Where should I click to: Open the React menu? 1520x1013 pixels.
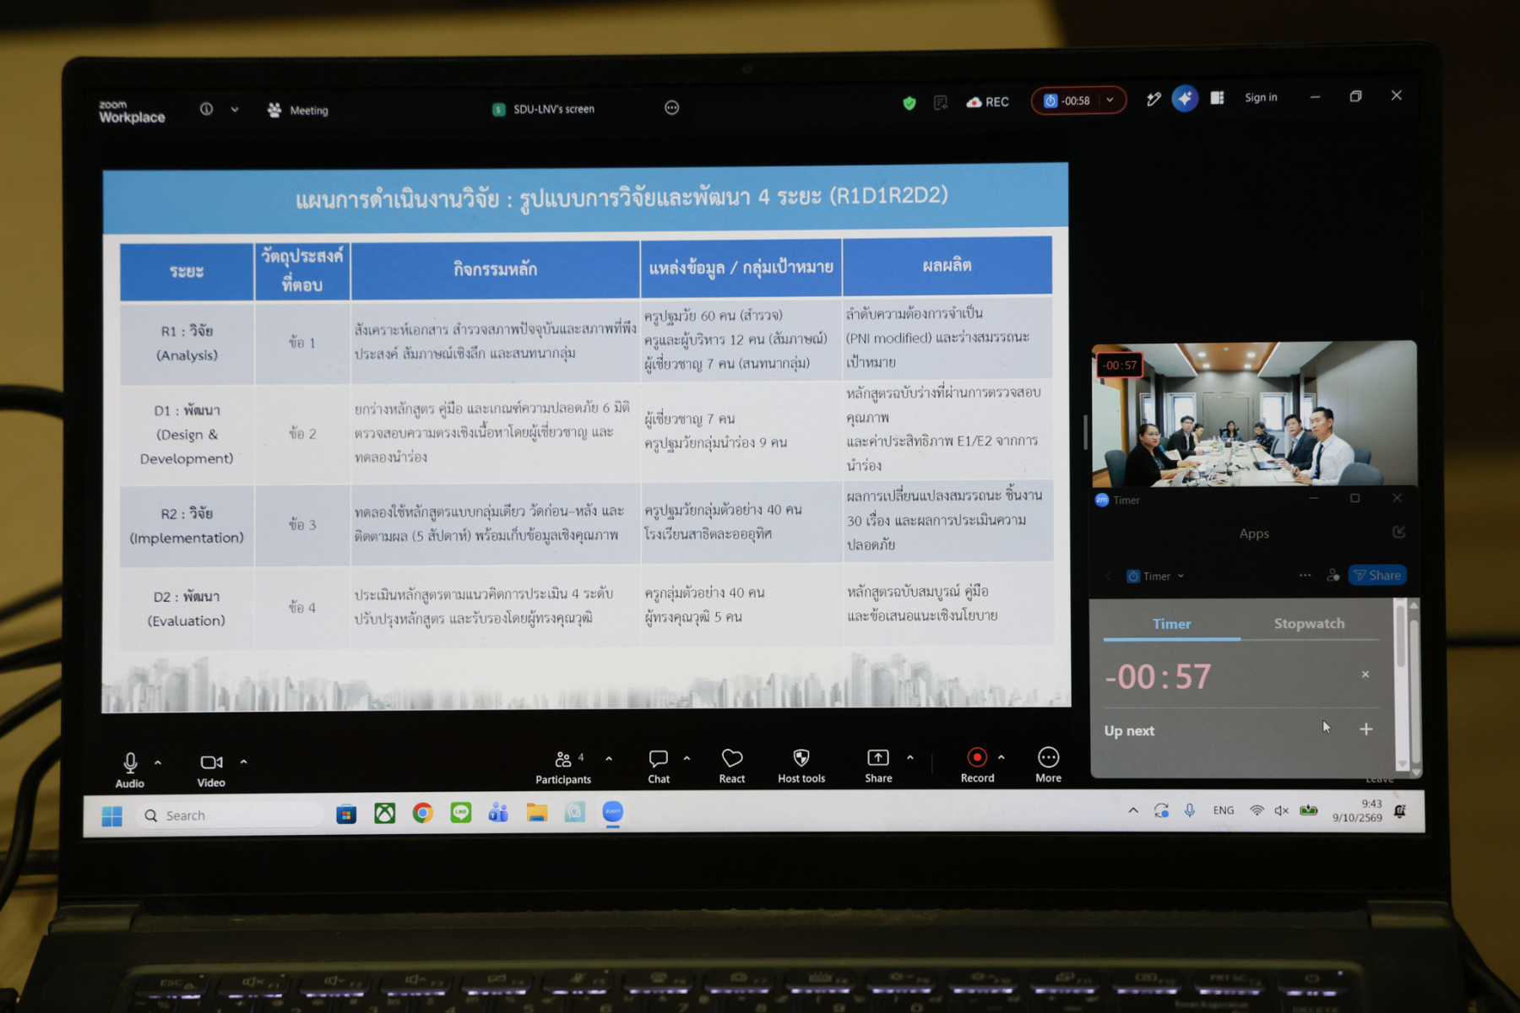pos(732,767)
